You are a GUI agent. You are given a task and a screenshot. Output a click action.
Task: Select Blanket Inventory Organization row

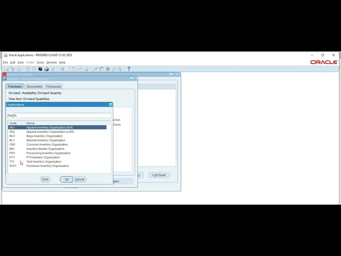point(58,140)
